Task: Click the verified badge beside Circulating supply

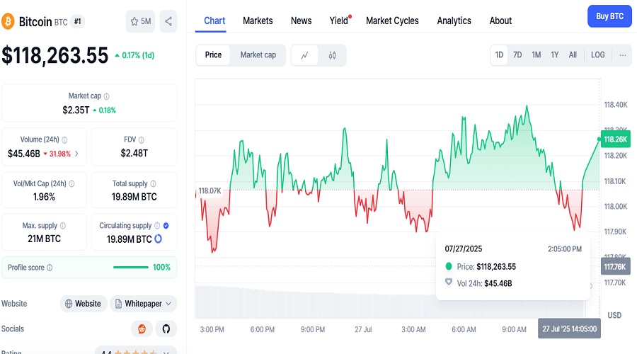Action: (x=166, y=226)
